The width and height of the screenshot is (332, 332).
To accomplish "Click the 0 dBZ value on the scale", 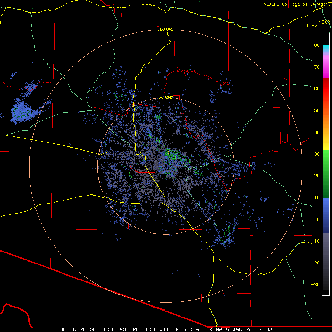I will [318, 219].
